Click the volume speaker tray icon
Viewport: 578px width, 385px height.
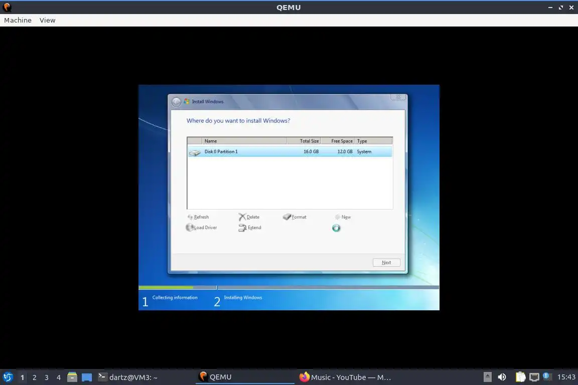click(502, 377)
